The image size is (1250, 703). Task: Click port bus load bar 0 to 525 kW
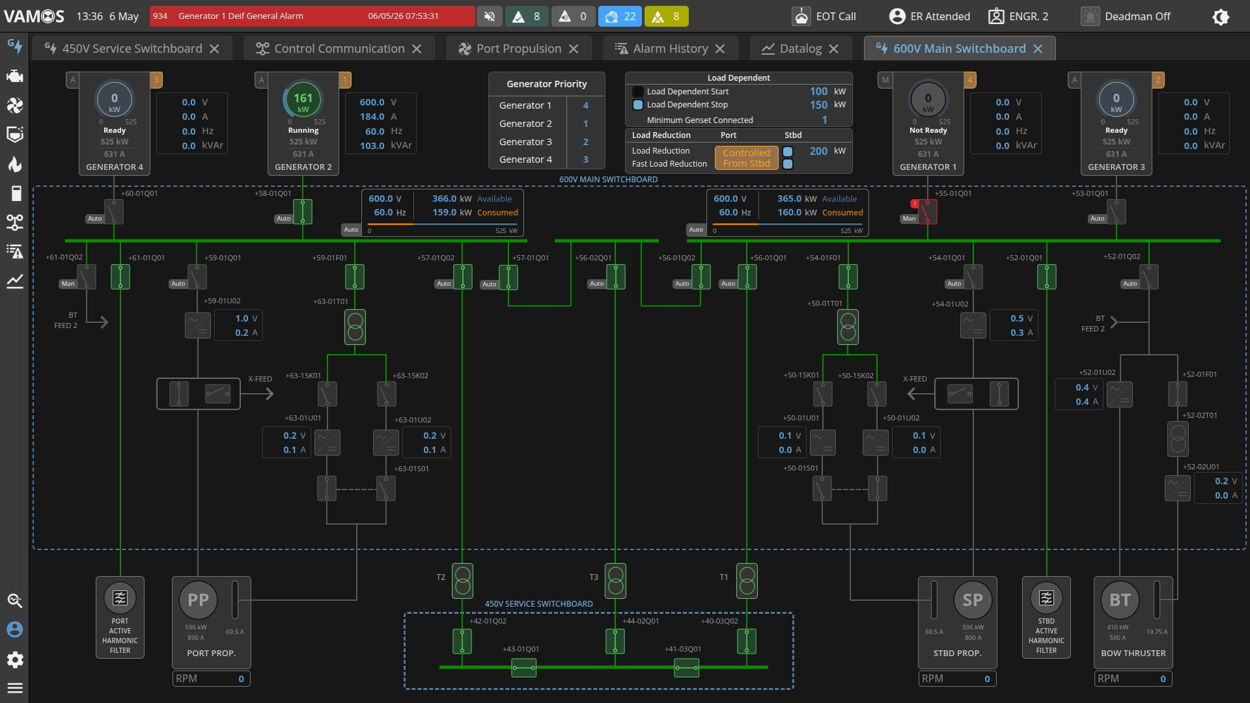[x=443, y=225]
